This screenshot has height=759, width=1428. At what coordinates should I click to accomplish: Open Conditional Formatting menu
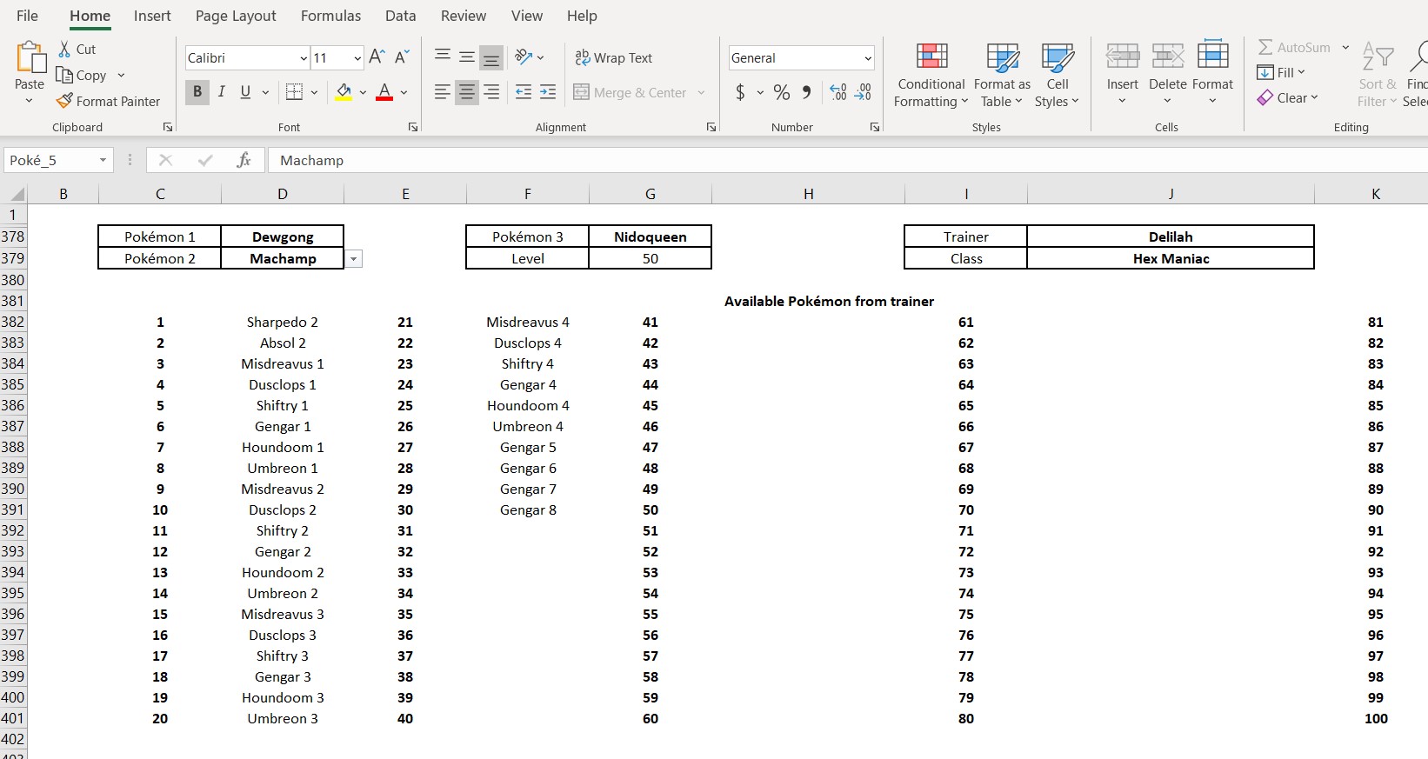click(931, 75)
